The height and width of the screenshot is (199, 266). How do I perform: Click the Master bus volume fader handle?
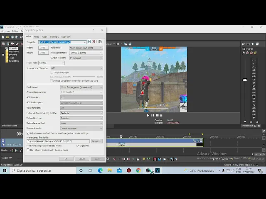pyautogui.click(x=245, y=80)
